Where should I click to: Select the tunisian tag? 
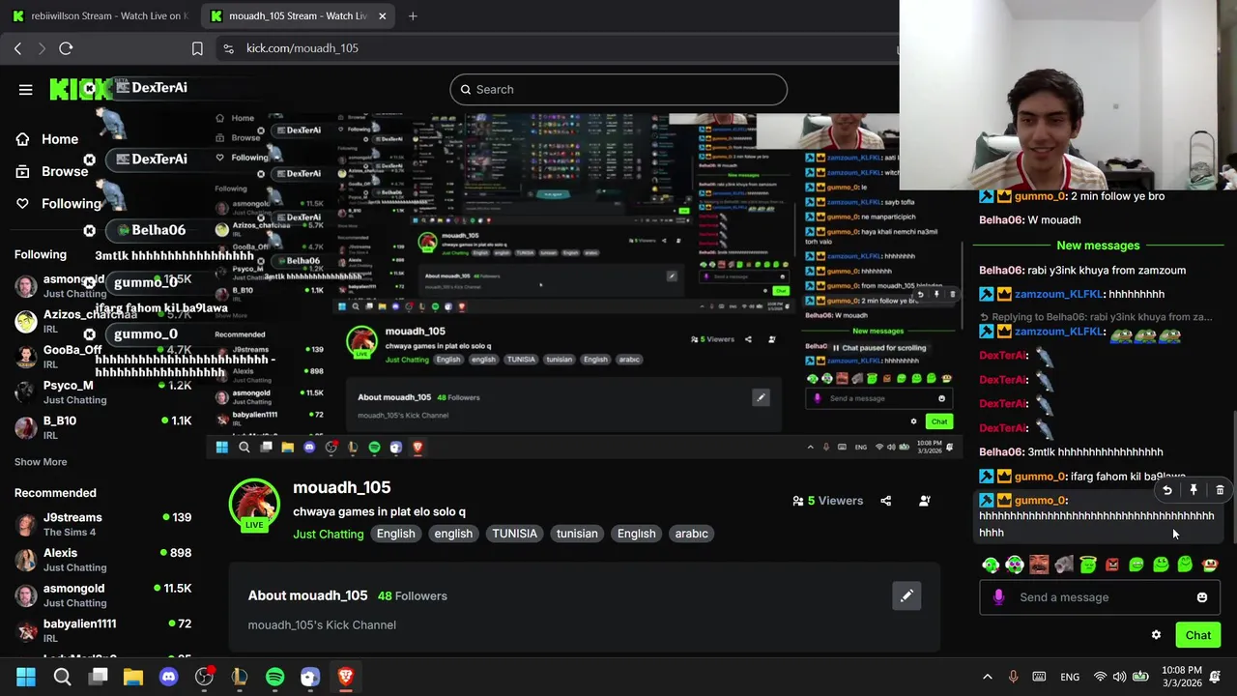tap(577, 534)
